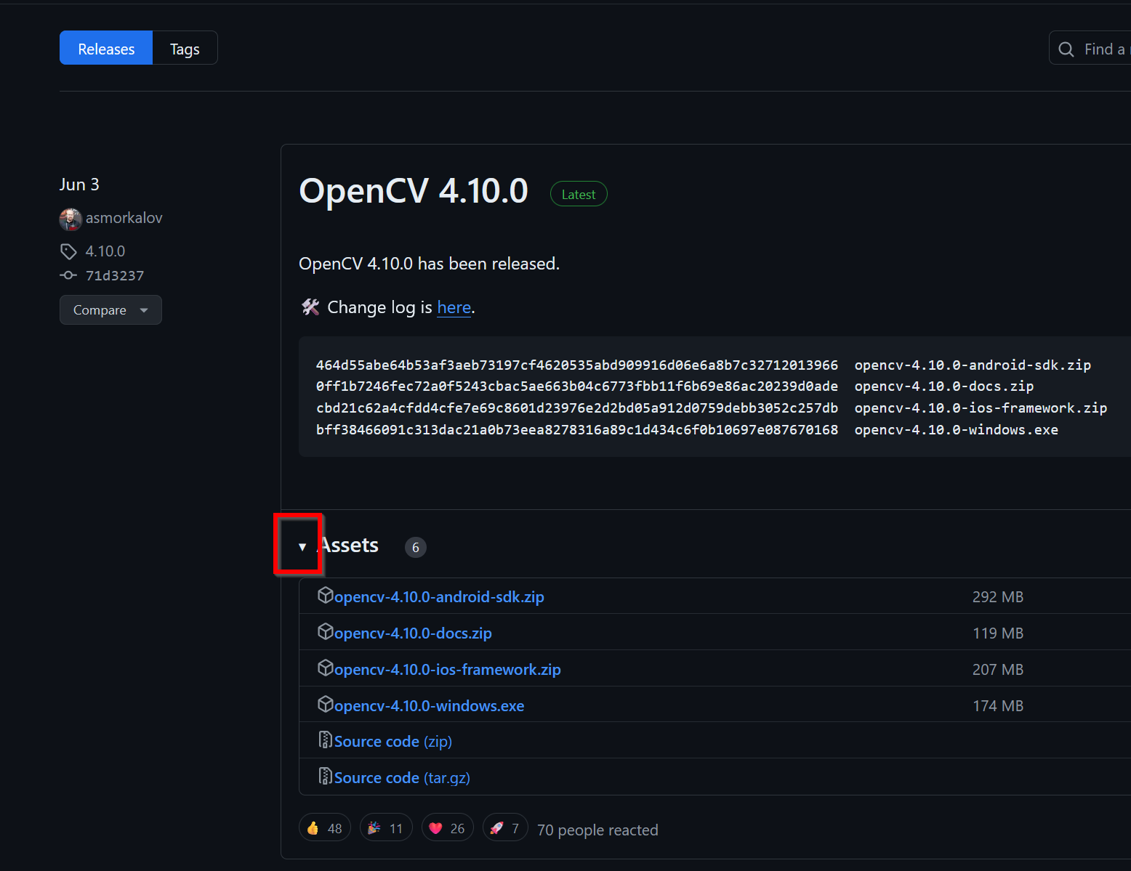Switch to the Tags tab
The image size is (1131, 871).
click(x=185, y=48)
